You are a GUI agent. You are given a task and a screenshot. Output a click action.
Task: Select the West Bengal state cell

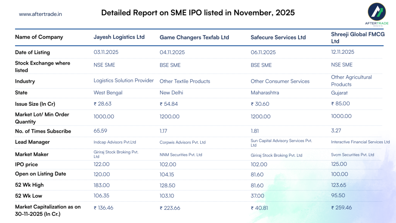click(x=108, y=93)
